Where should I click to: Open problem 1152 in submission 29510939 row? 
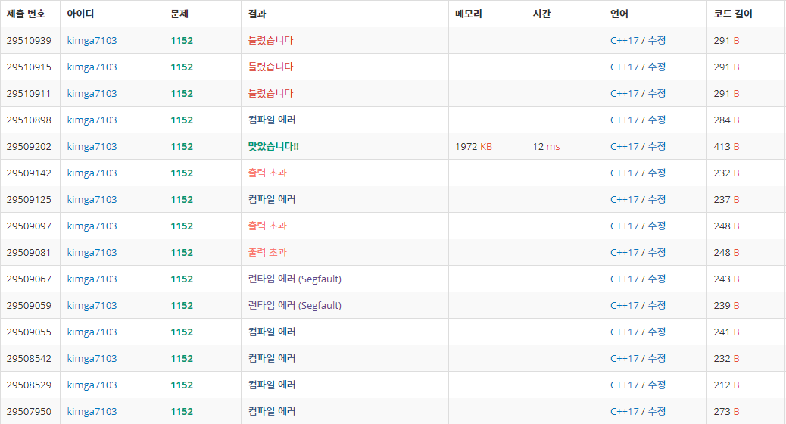tap(182, 41)
